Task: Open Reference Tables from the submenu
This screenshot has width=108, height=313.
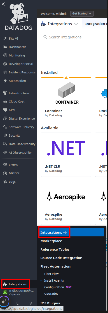Action: [55, 249]
